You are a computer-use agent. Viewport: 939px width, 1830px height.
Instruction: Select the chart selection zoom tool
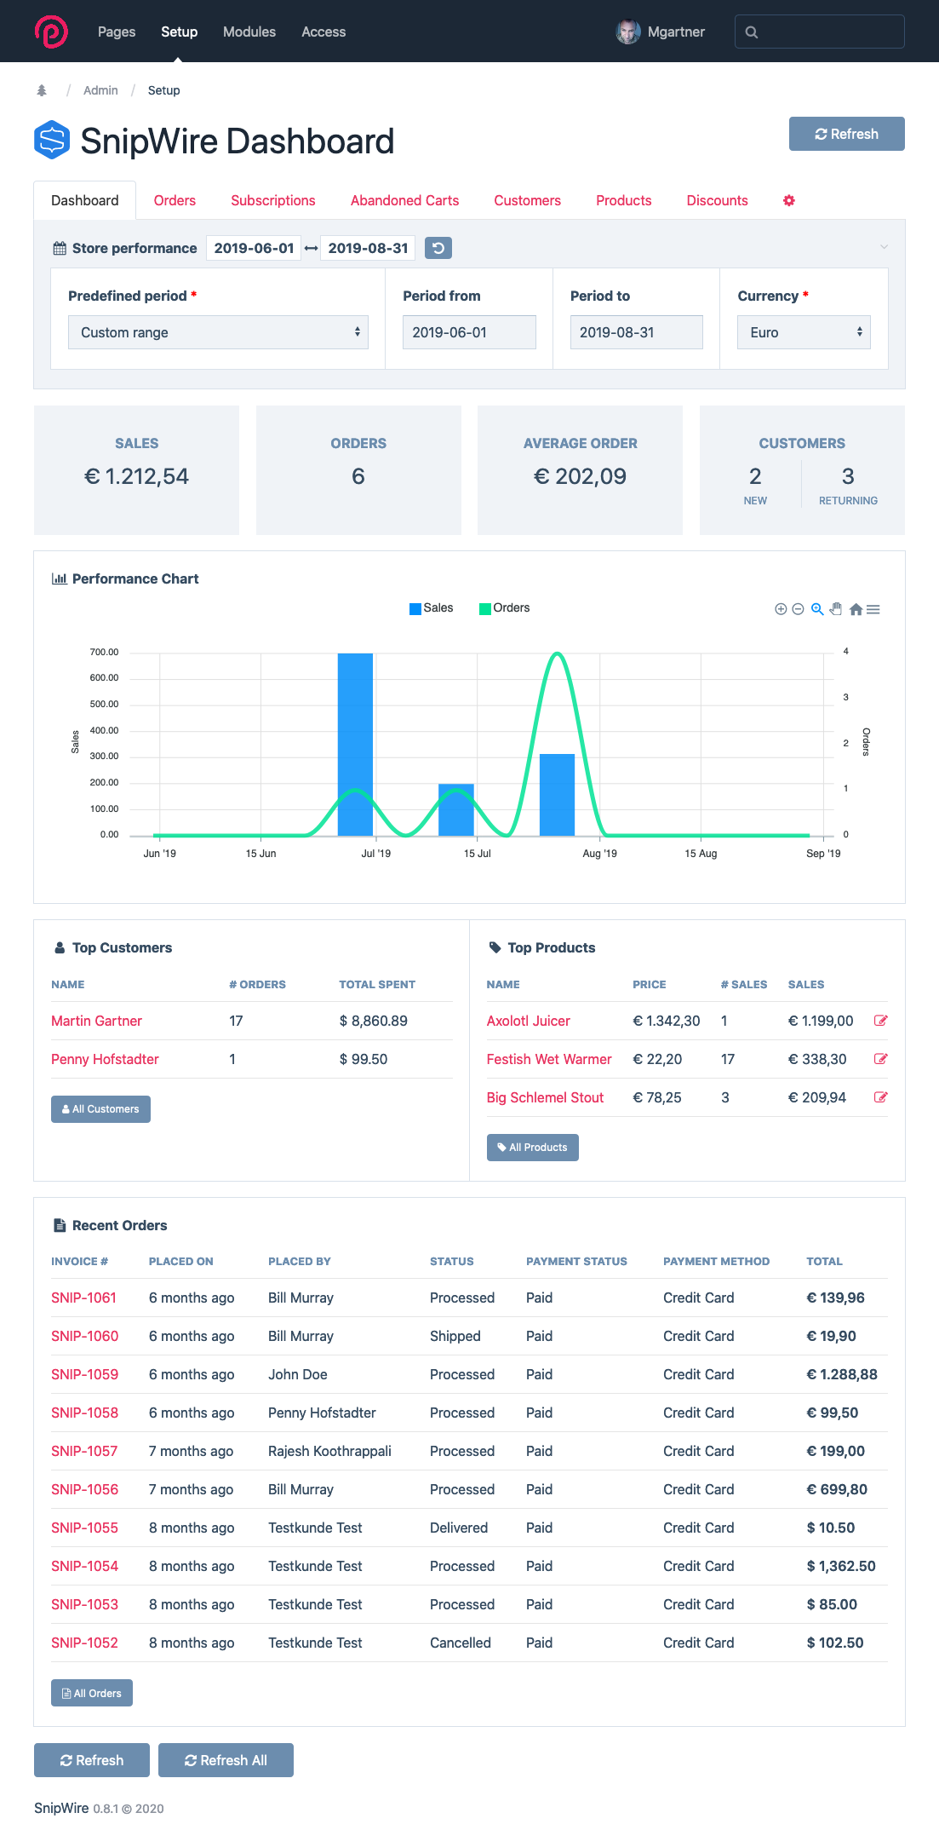coord(817,609)
